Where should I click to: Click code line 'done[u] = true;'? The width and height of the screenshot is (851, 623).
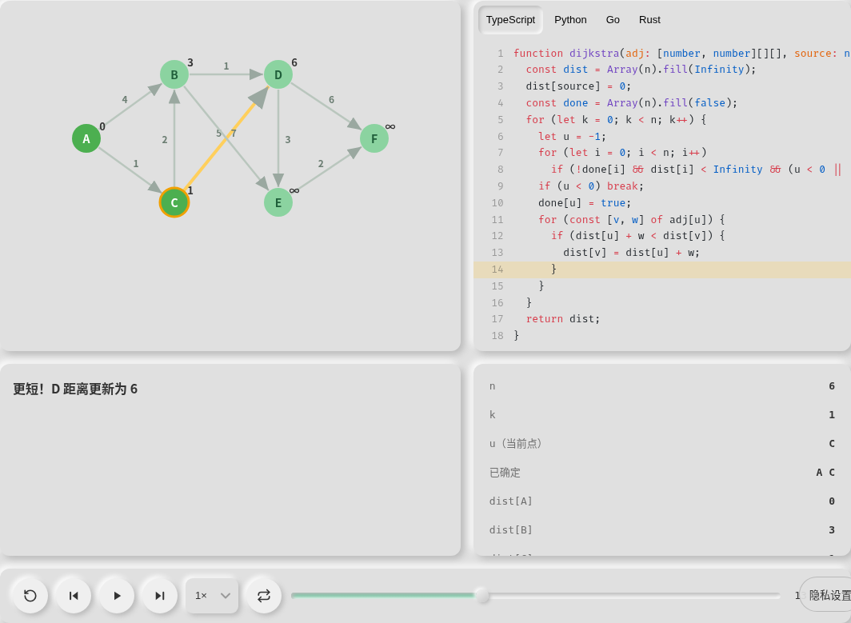click(x=585, y=203)
